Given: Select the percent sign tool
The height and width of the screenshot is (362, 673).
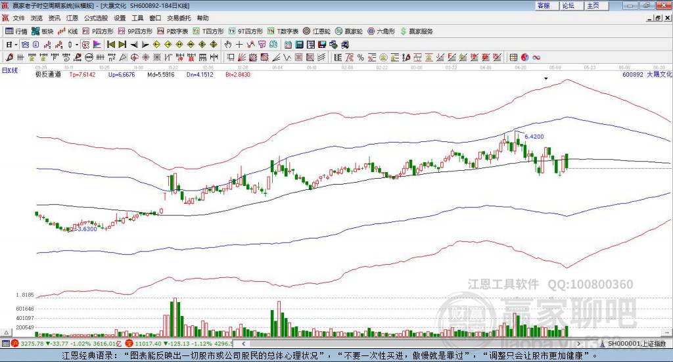Looking at the screenshot, I should (x=361, y=57).
